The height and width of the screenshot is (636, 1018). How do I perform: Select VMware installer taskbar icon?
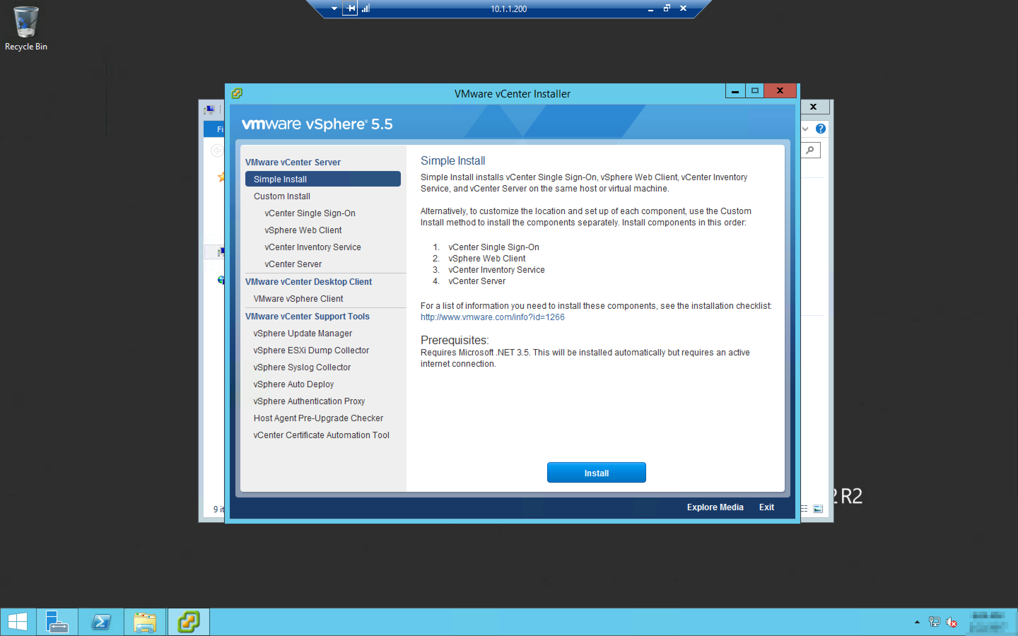[188, 622]
